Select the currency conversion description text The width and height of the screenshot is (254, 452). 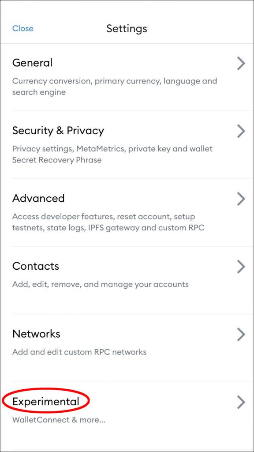(x=114, y=87)
